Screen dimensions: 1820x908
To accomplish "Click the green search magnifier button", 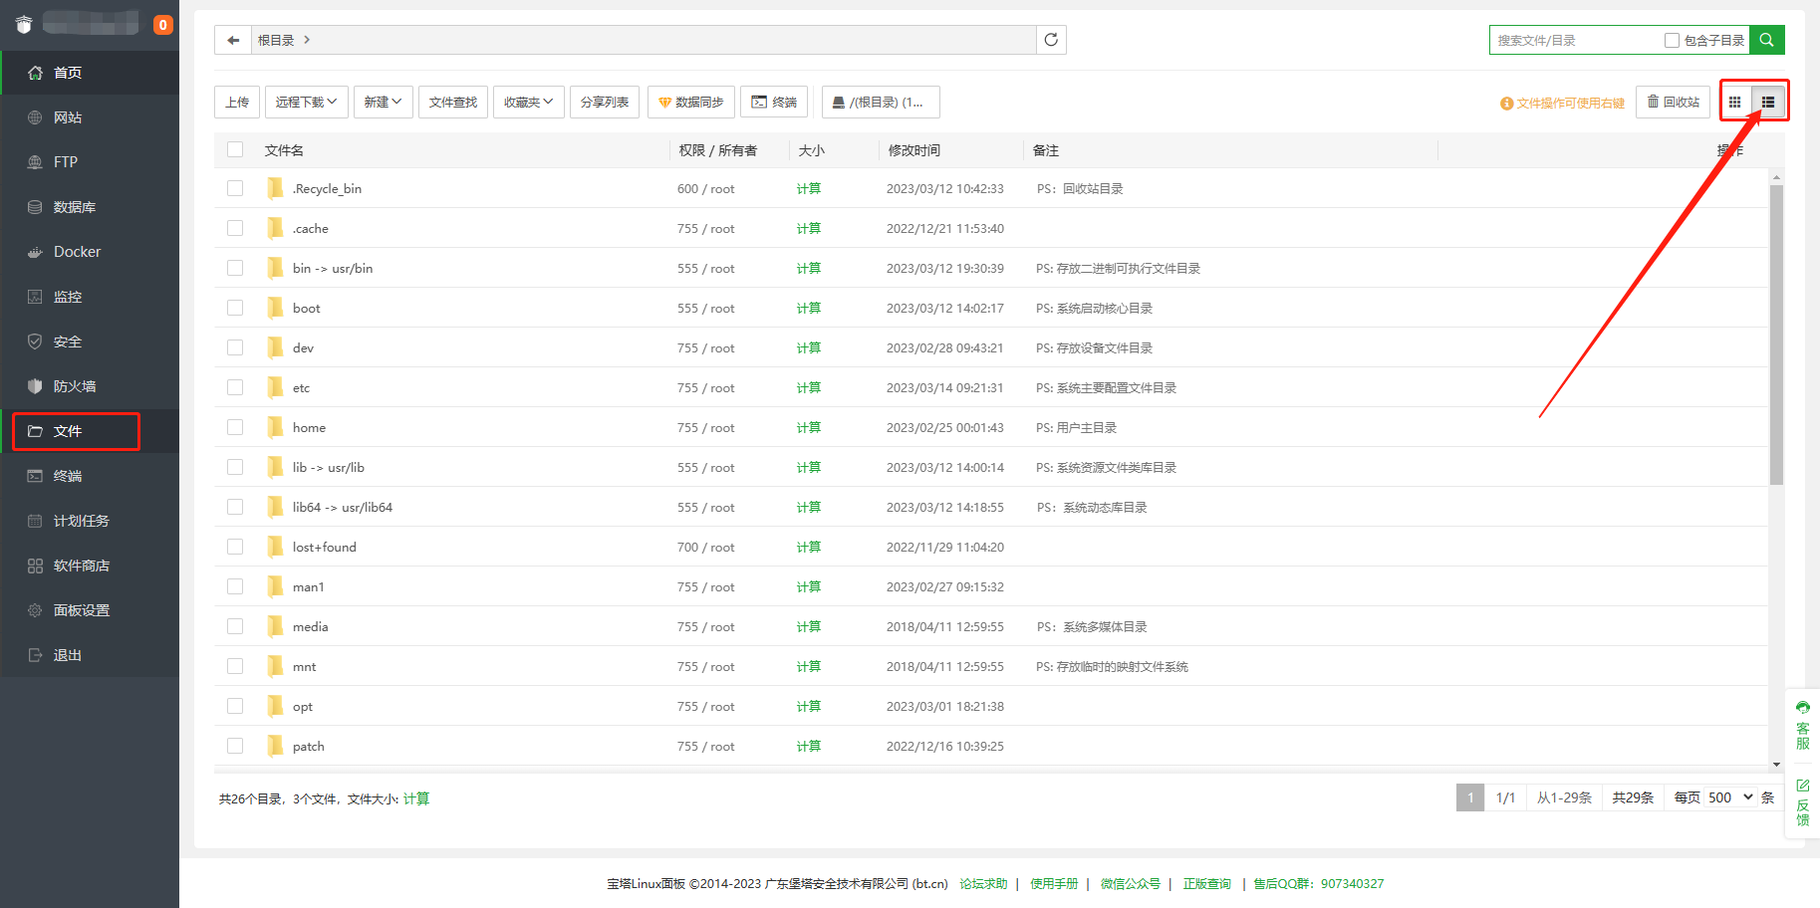I will (x=1766, y=40).
